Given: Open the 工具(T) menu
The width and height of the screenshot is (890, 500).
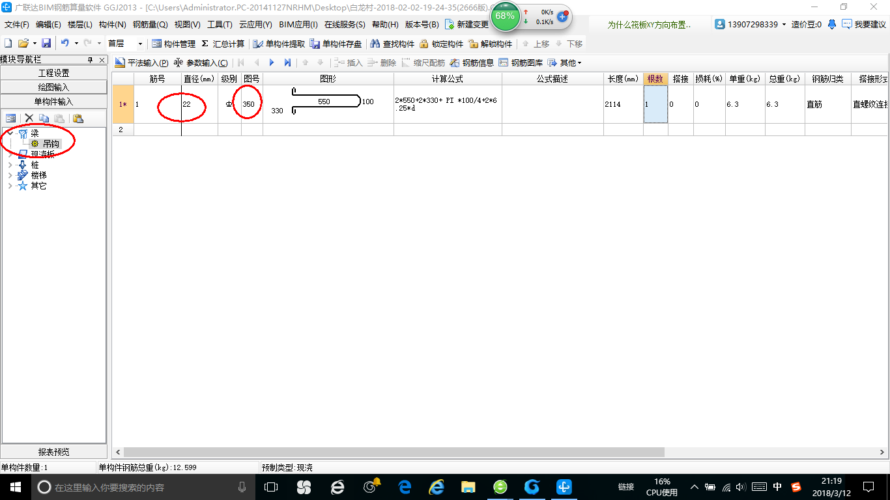Looking at the screenshot, I should click(x=220, y=25).
